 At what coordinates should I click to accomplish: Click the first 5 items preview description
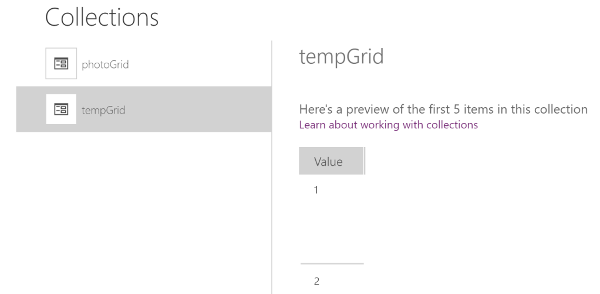(443, 110)
